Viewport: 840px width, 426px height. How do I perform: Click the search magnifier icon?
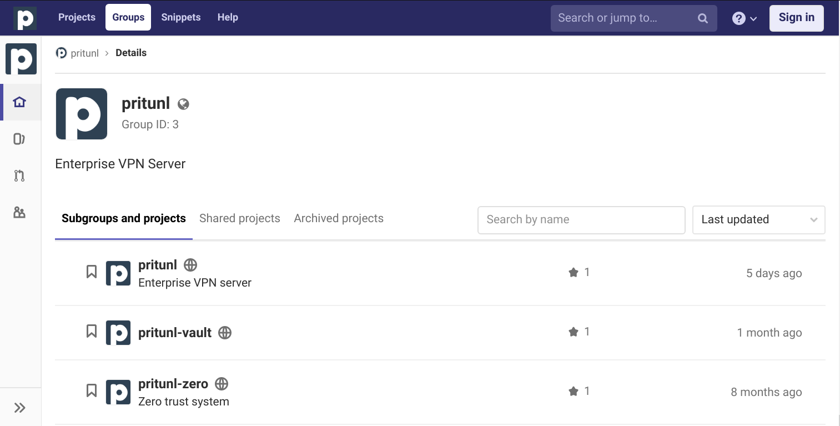point(703,18)
